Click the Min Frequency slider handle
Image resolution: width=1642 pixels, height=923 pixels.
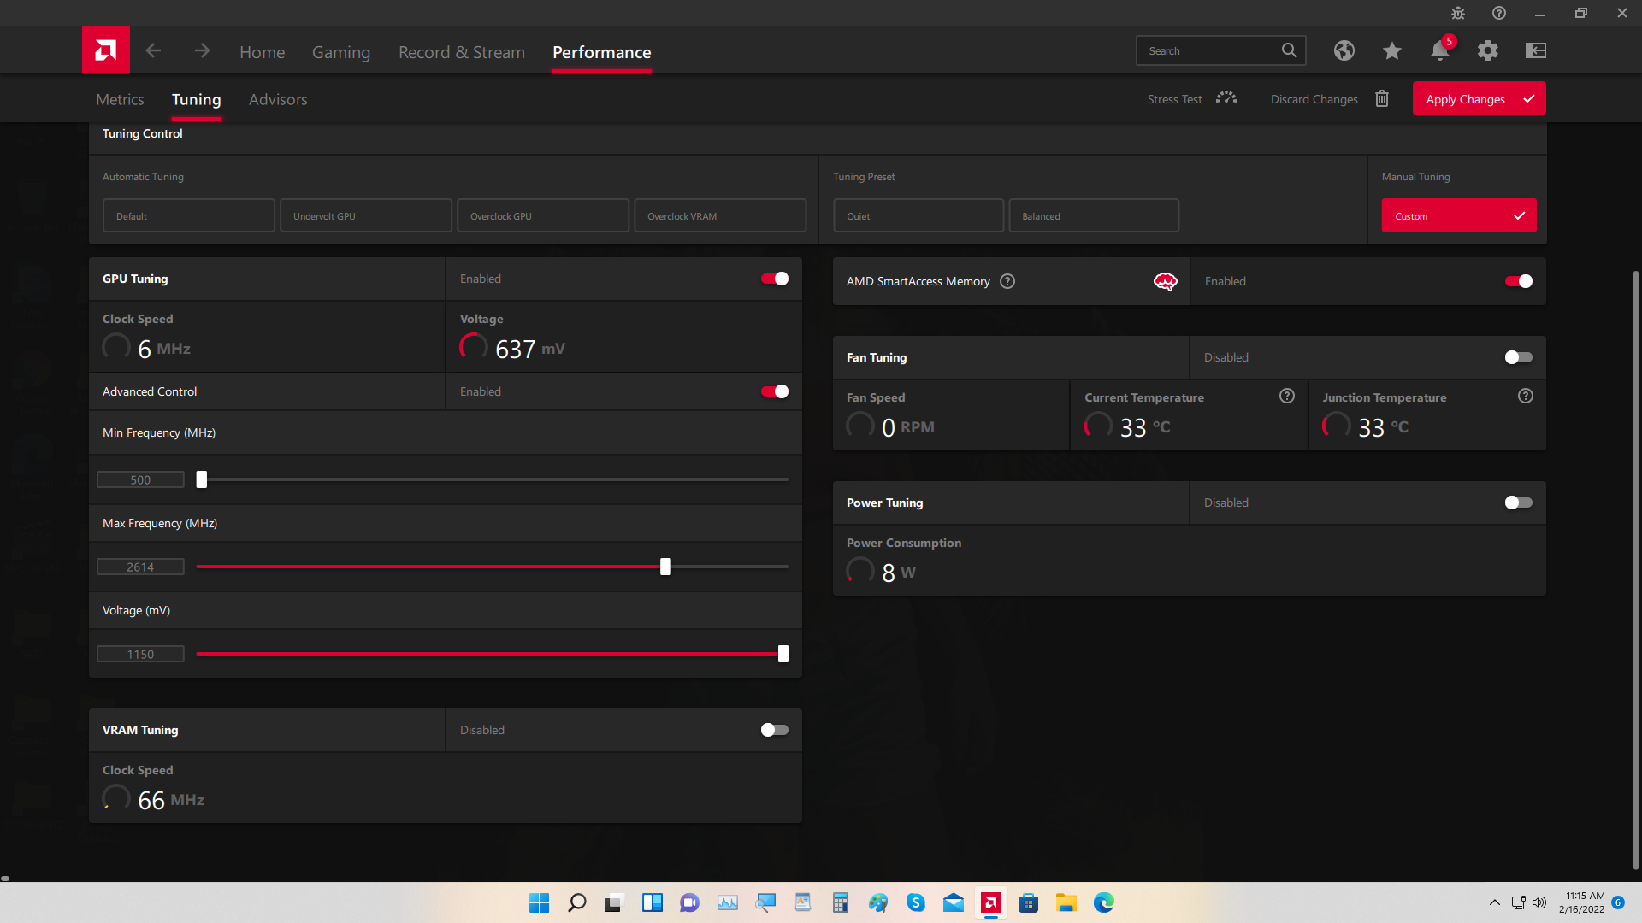pos(202,479)
